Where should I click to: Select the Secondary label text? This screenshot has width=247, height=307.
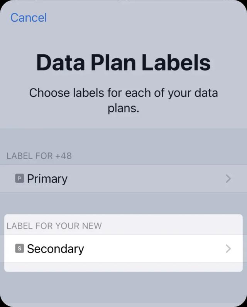point(56,249)
